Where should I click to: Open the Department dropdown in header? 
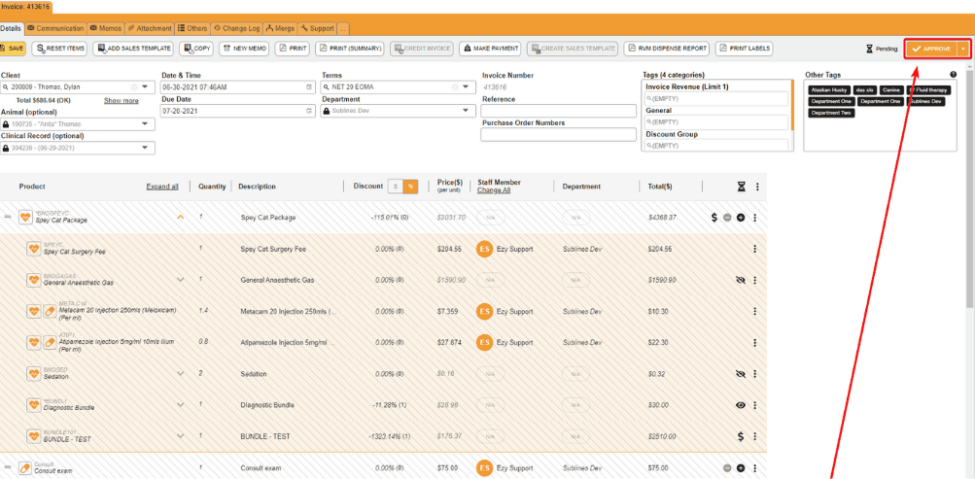pos(465,111)
